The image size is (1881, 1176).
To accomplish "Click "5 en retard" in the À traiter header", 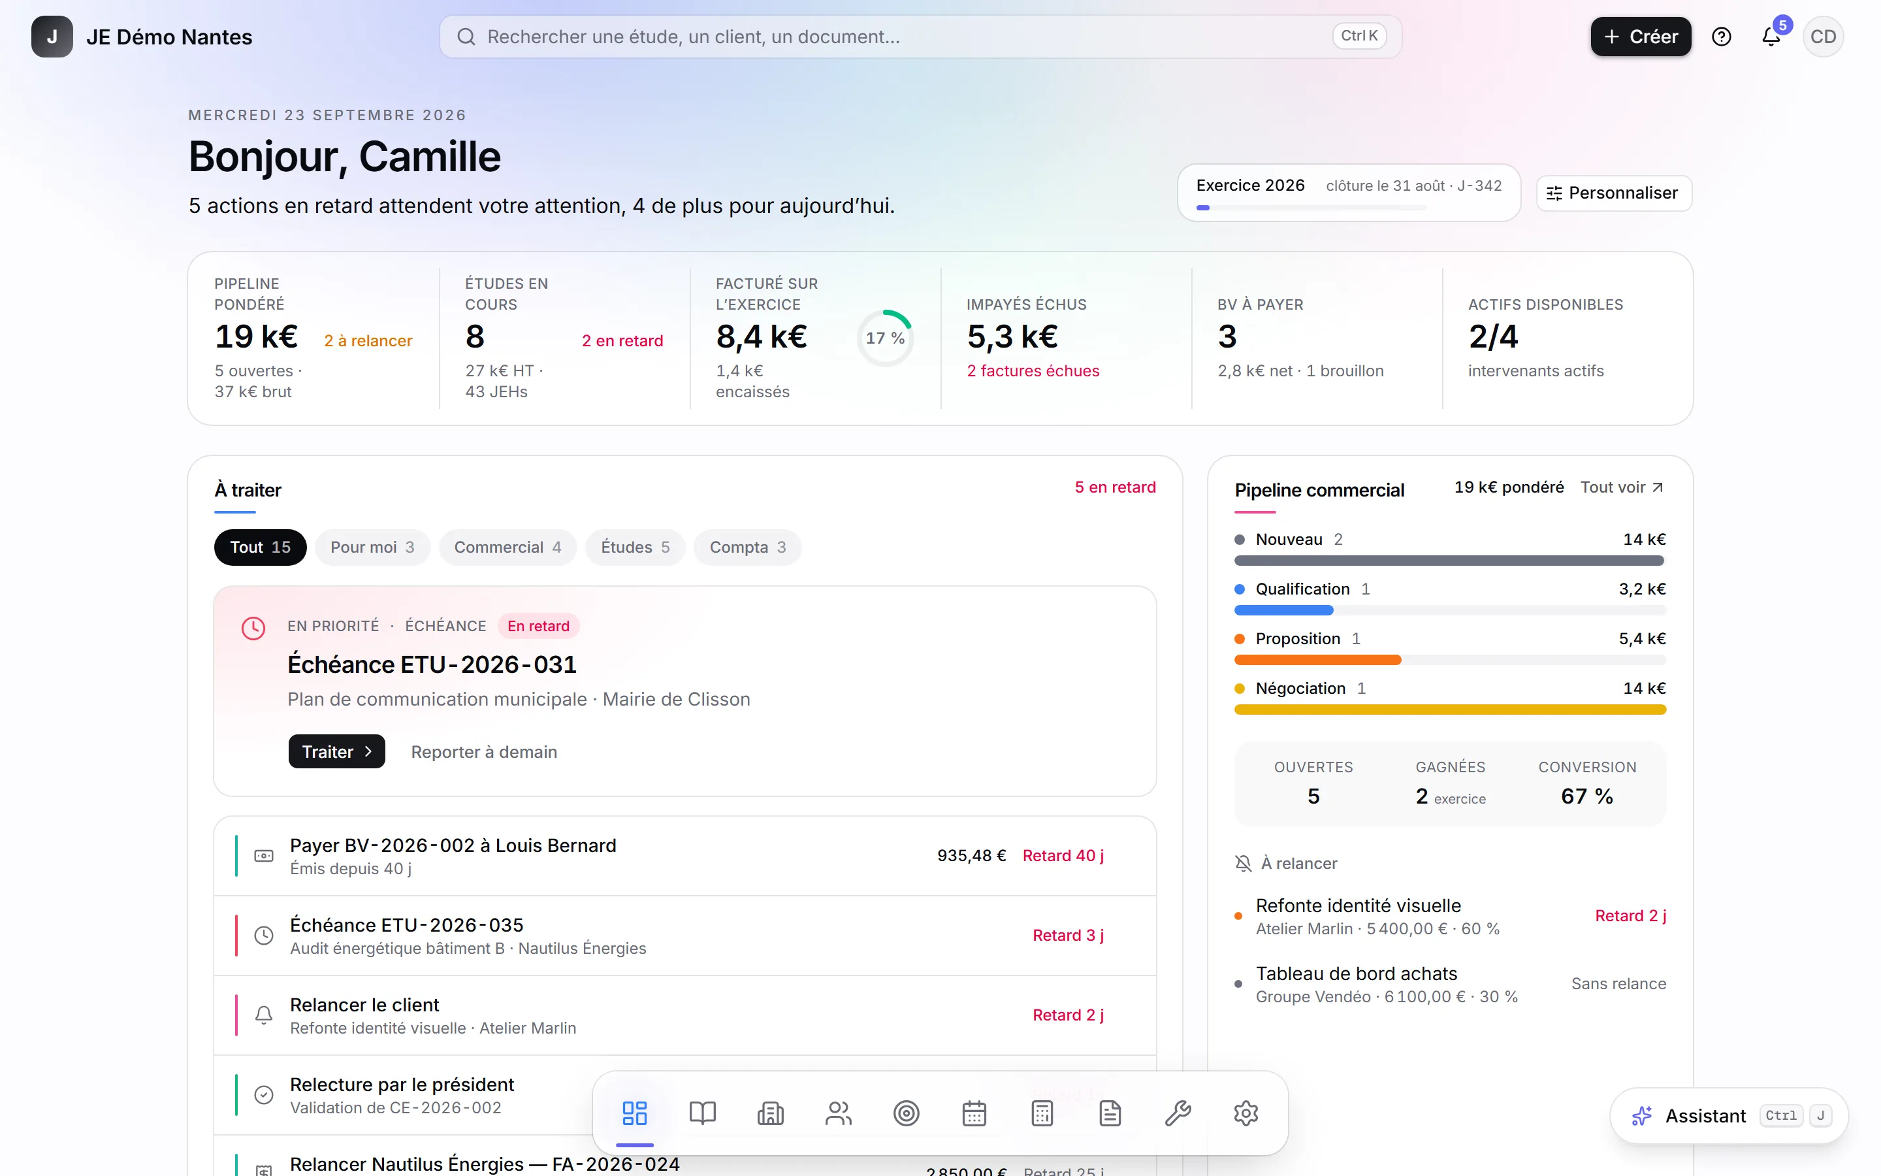I will 1116,487.
